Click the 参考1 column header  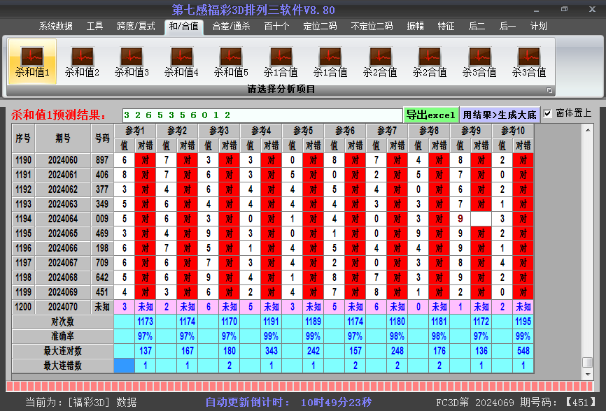coord(135,131)
